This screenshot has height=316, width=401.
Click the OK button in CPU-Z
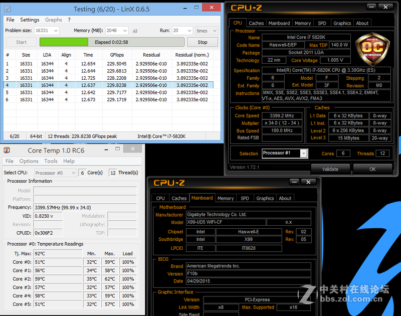pyautogui.click(x=373, y=170)
